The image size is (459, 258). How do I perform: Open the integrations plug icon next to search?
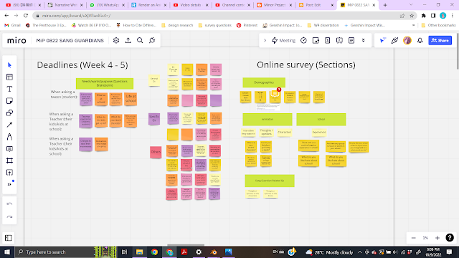click(x=152, y=40)
